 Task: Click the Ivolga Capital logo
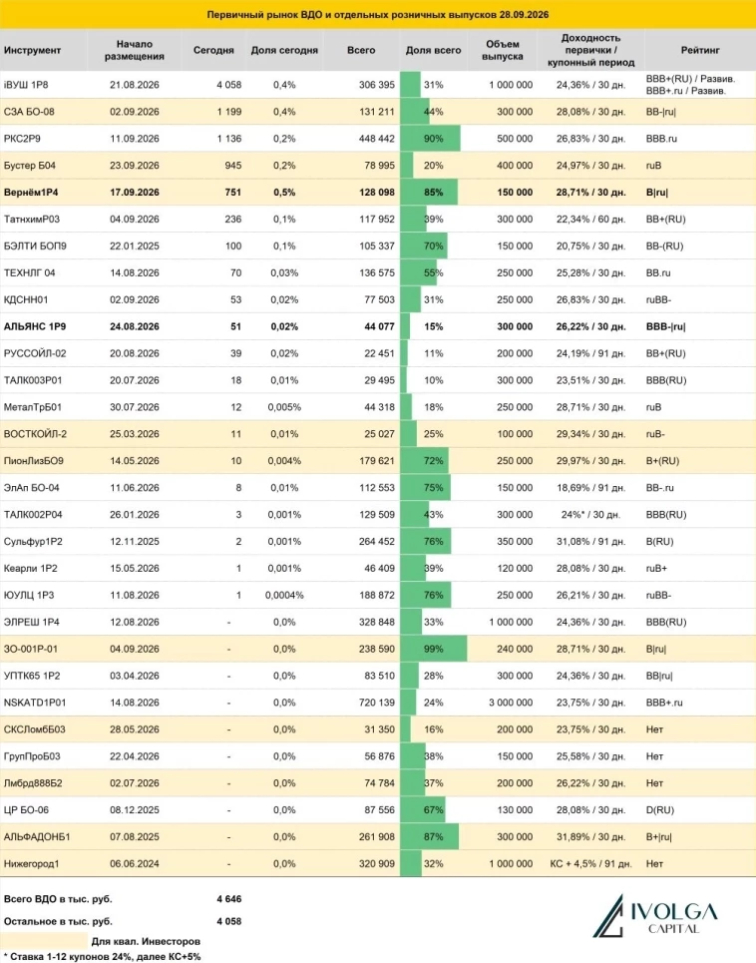click(x=655, y=916)
